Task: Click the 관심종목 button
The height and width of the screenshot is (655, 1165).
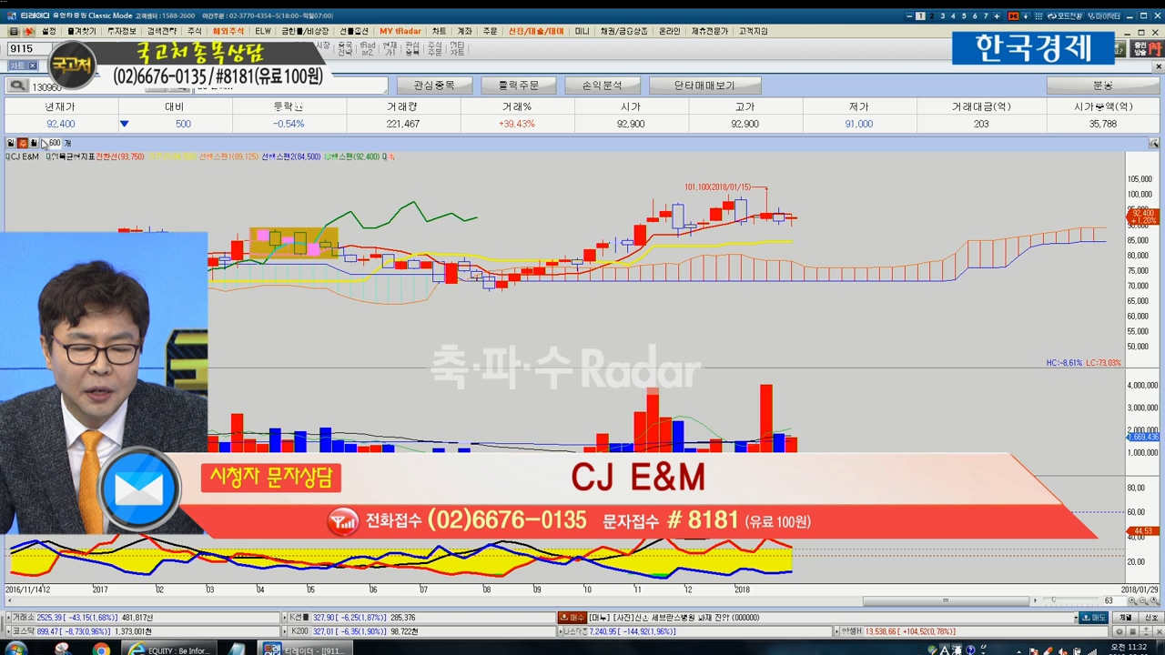Action: (x=433, y=86)
